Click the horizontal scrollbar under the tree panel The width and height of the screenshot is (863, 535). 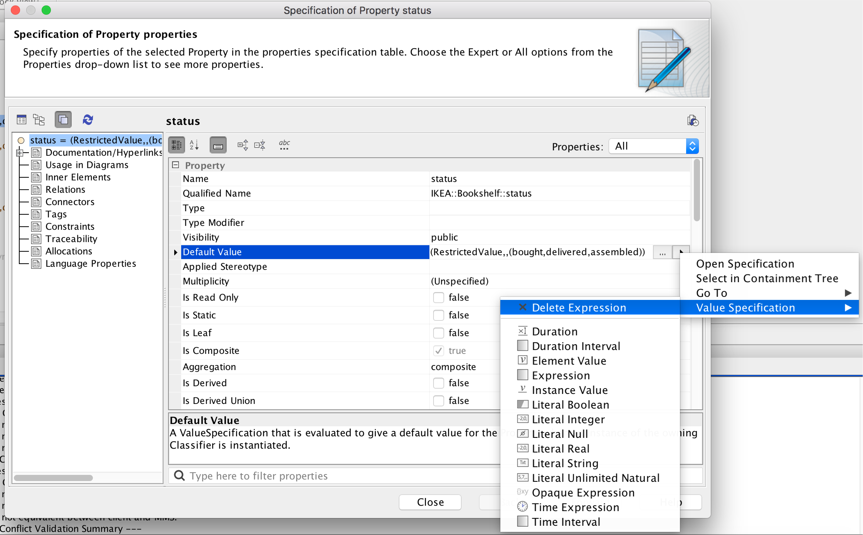[54, 478]
